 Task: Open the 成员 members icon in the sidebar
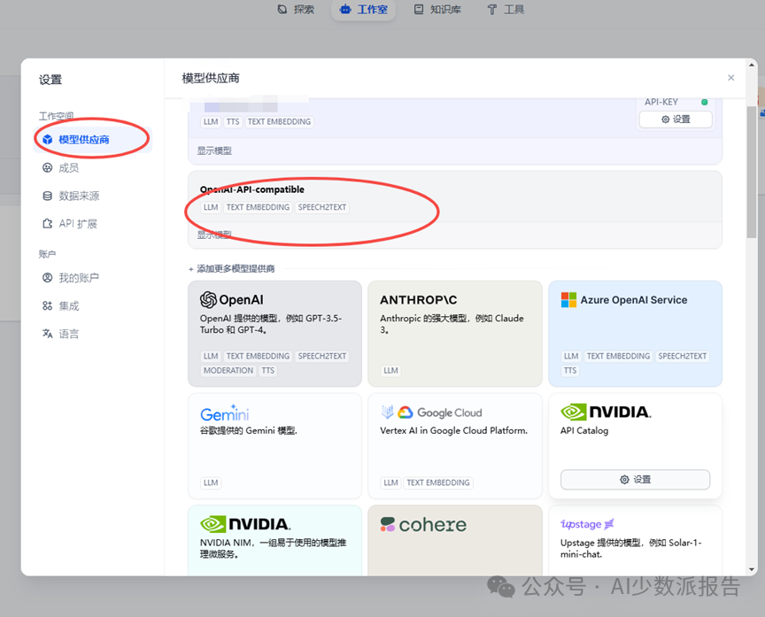(x=47, y=168)
